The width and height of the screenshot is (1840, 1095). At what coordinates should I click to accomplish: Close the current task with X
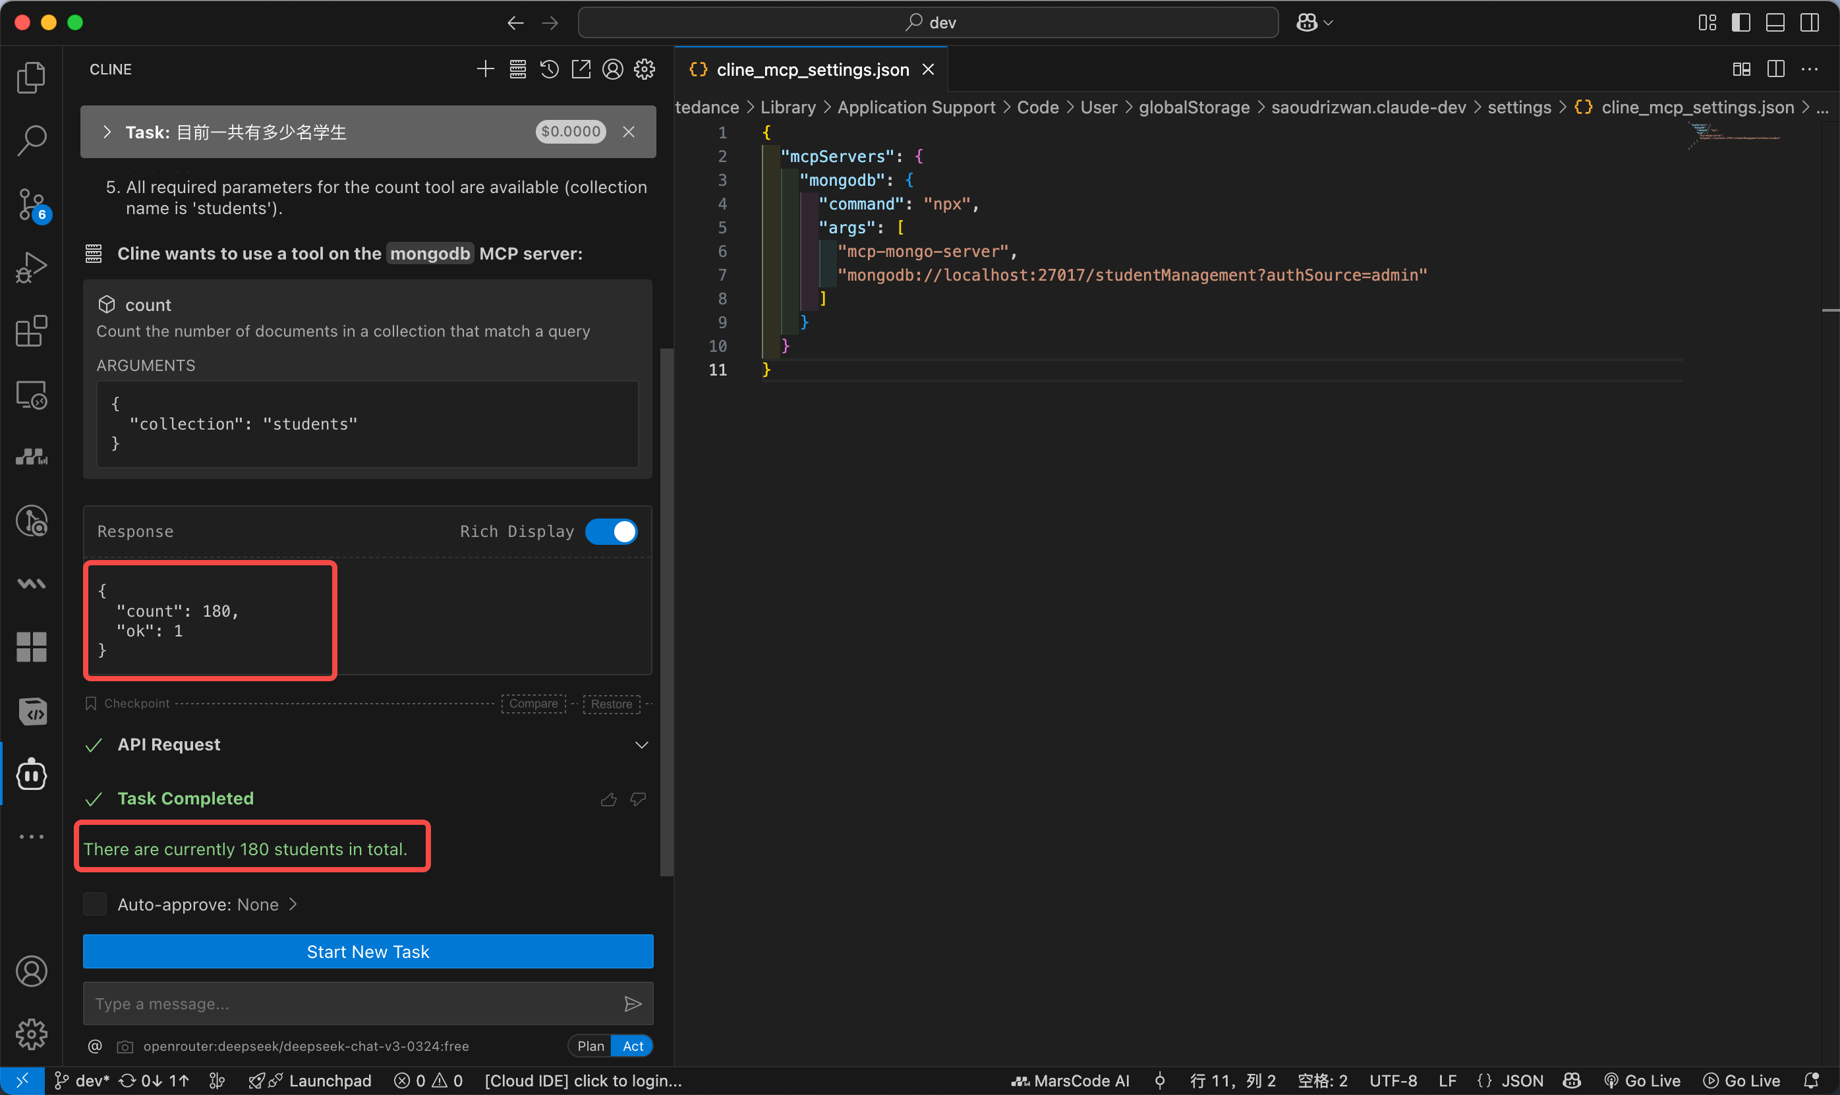coord(628,131)
